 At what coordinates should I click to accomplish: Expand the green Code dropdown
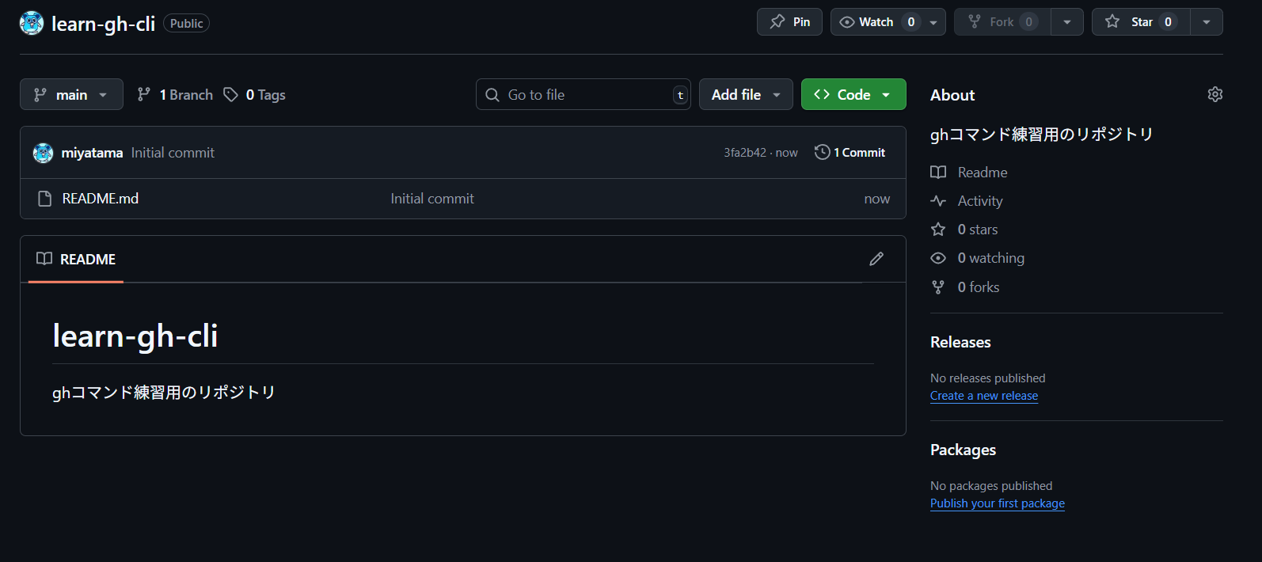click(853, 94)
